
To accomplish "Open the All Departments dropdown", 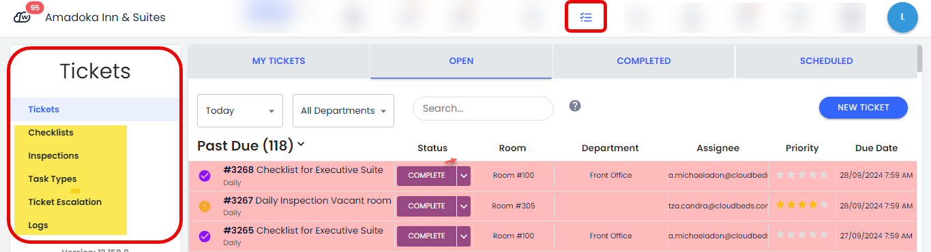I will click(343, 110).
